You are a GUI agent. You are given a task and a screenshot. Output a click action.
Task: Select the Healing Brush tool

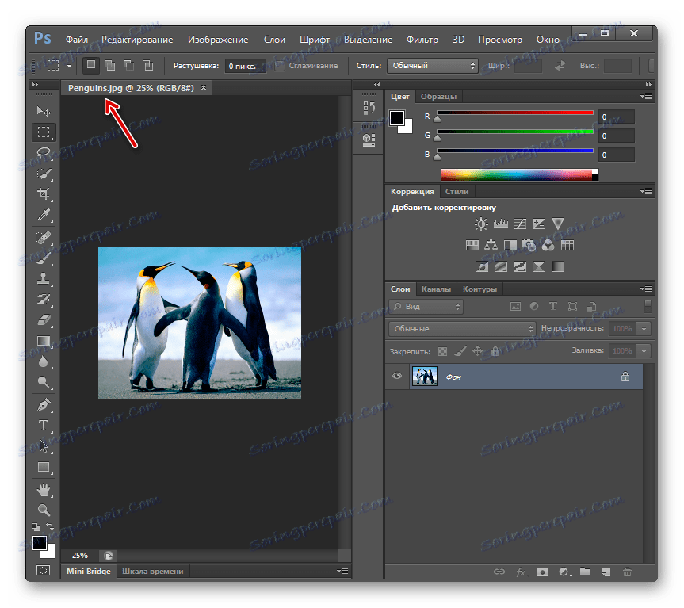pos(43,237)
